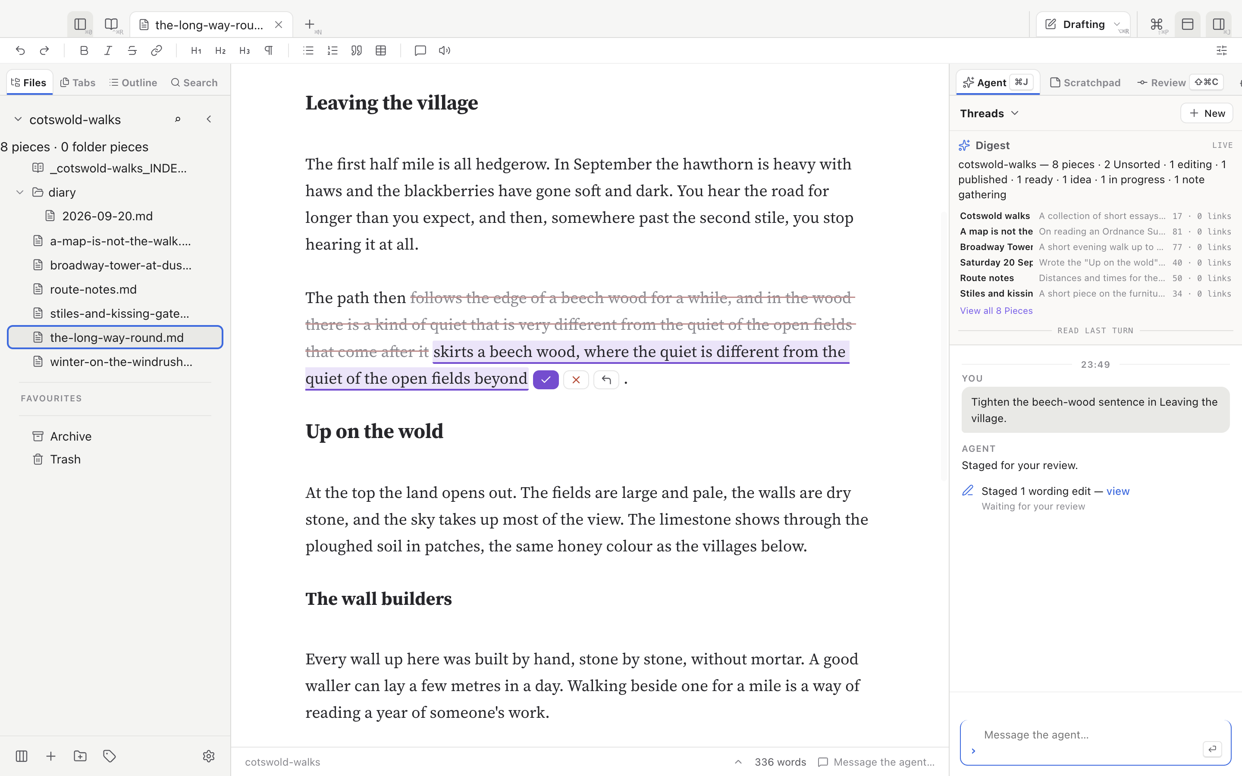Image resolution: width=1242 pixels, height=776 pixels.
Task: Accept the staged edit with checkmark
Action: tap(546, 380)
